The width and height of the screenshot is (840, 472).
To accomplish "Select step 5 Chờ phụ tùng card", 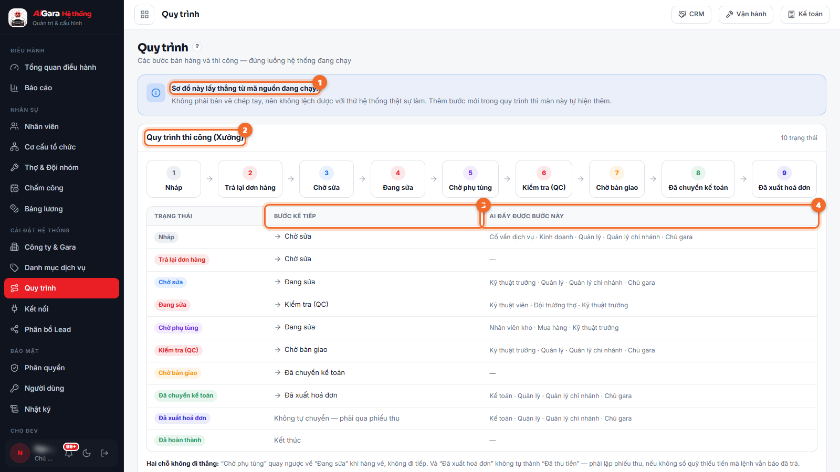I will pos(470,179).
